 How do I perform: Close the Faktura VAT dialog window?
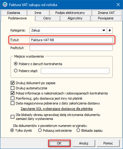click(118, 5)
